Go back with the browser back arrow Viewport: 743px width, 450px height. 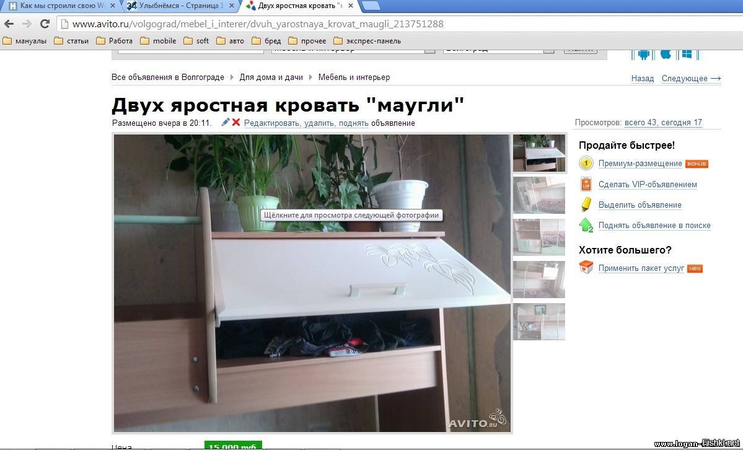(x=9, y=24)
